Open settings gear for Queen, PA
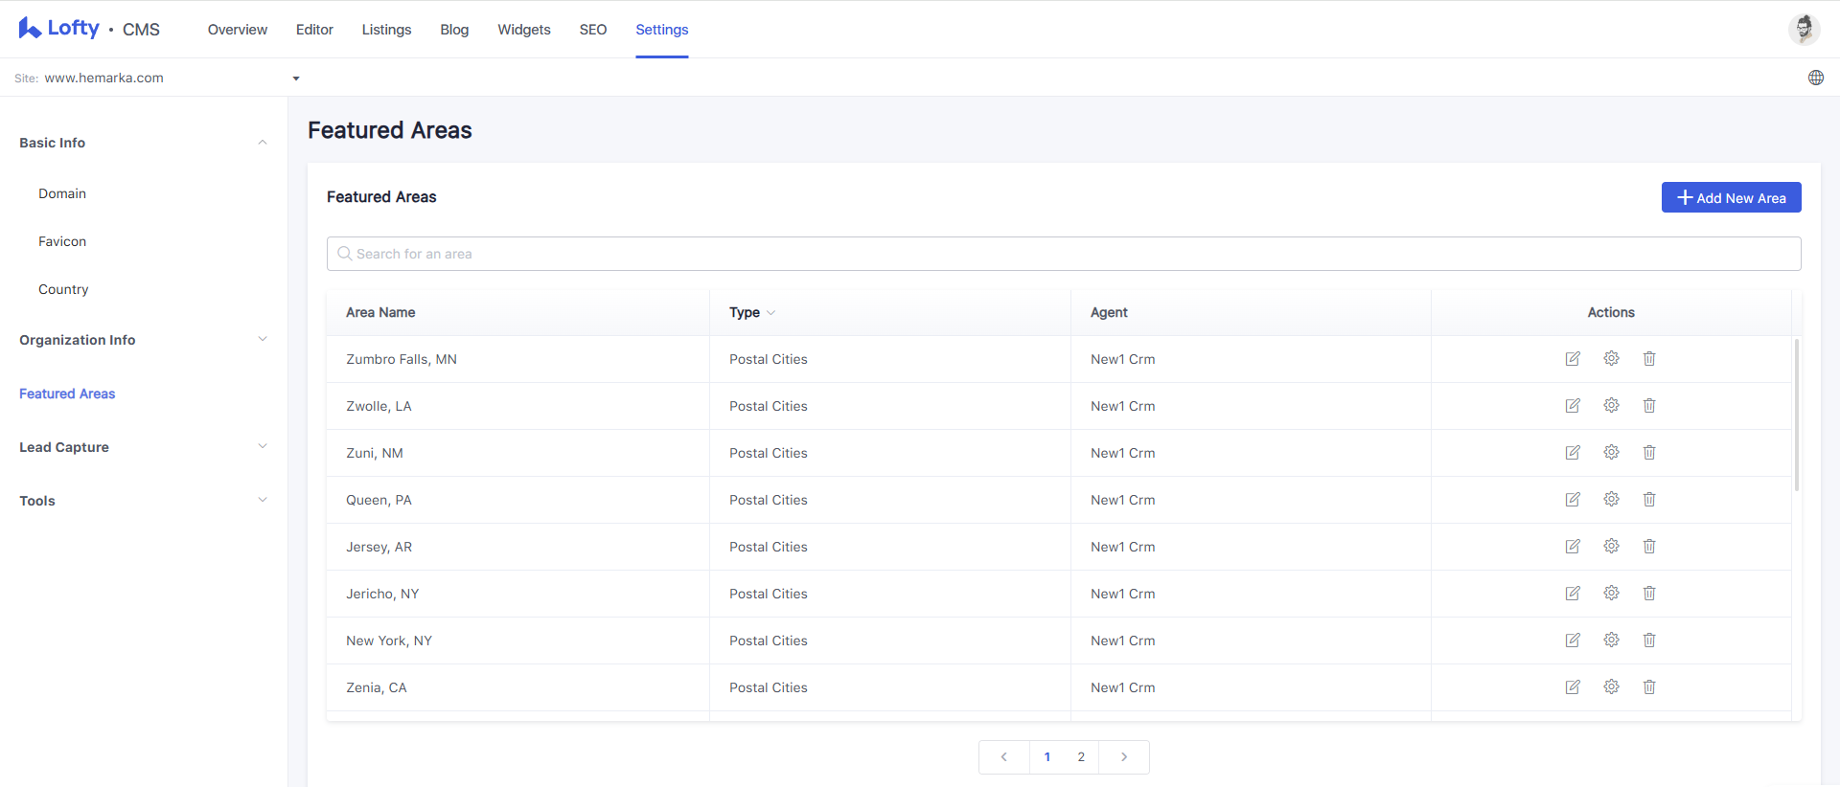 pos(1611,499)
